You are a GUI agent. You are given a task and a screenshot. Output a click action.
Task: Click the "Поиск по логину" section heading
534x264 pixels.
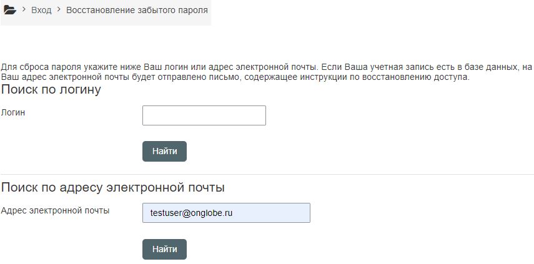coord(51,90)
